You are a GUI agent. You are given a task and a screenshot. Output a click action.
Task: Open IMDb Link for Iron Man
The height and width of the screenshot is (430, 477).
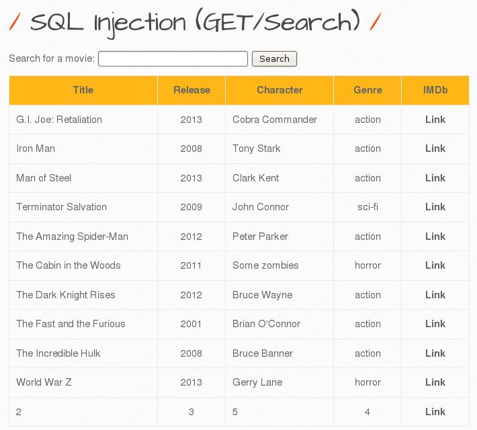435,148
